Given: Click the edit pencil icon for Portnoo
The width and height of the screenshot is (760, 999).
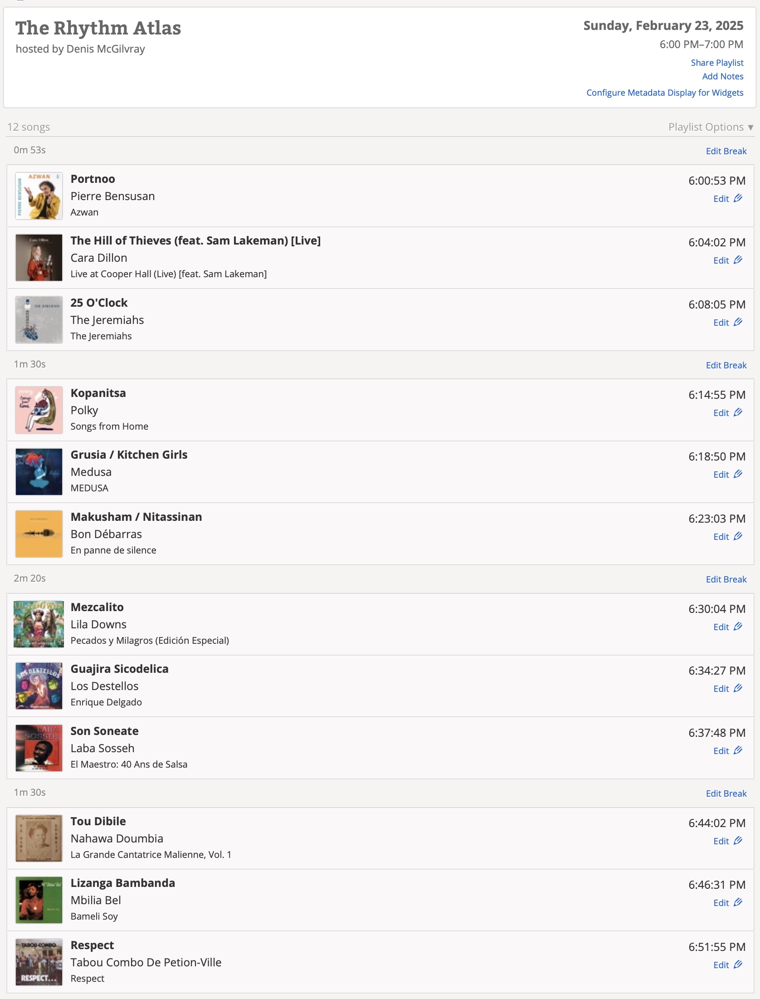Looking at the screenshot, I should click(x=738, y=198).
